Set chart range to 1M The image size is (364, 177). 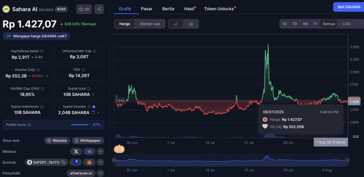click(305, 24)
